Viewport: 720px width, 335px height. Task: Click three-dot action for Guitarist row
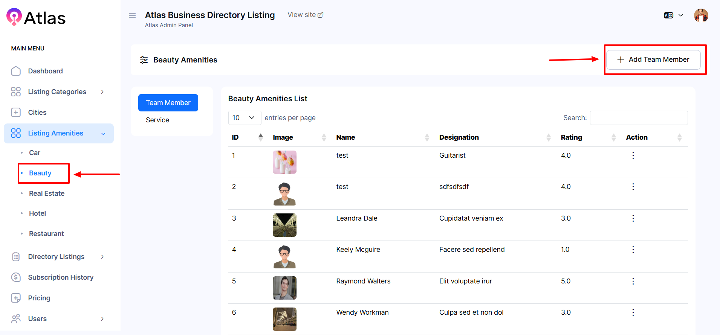coord(633,155)
